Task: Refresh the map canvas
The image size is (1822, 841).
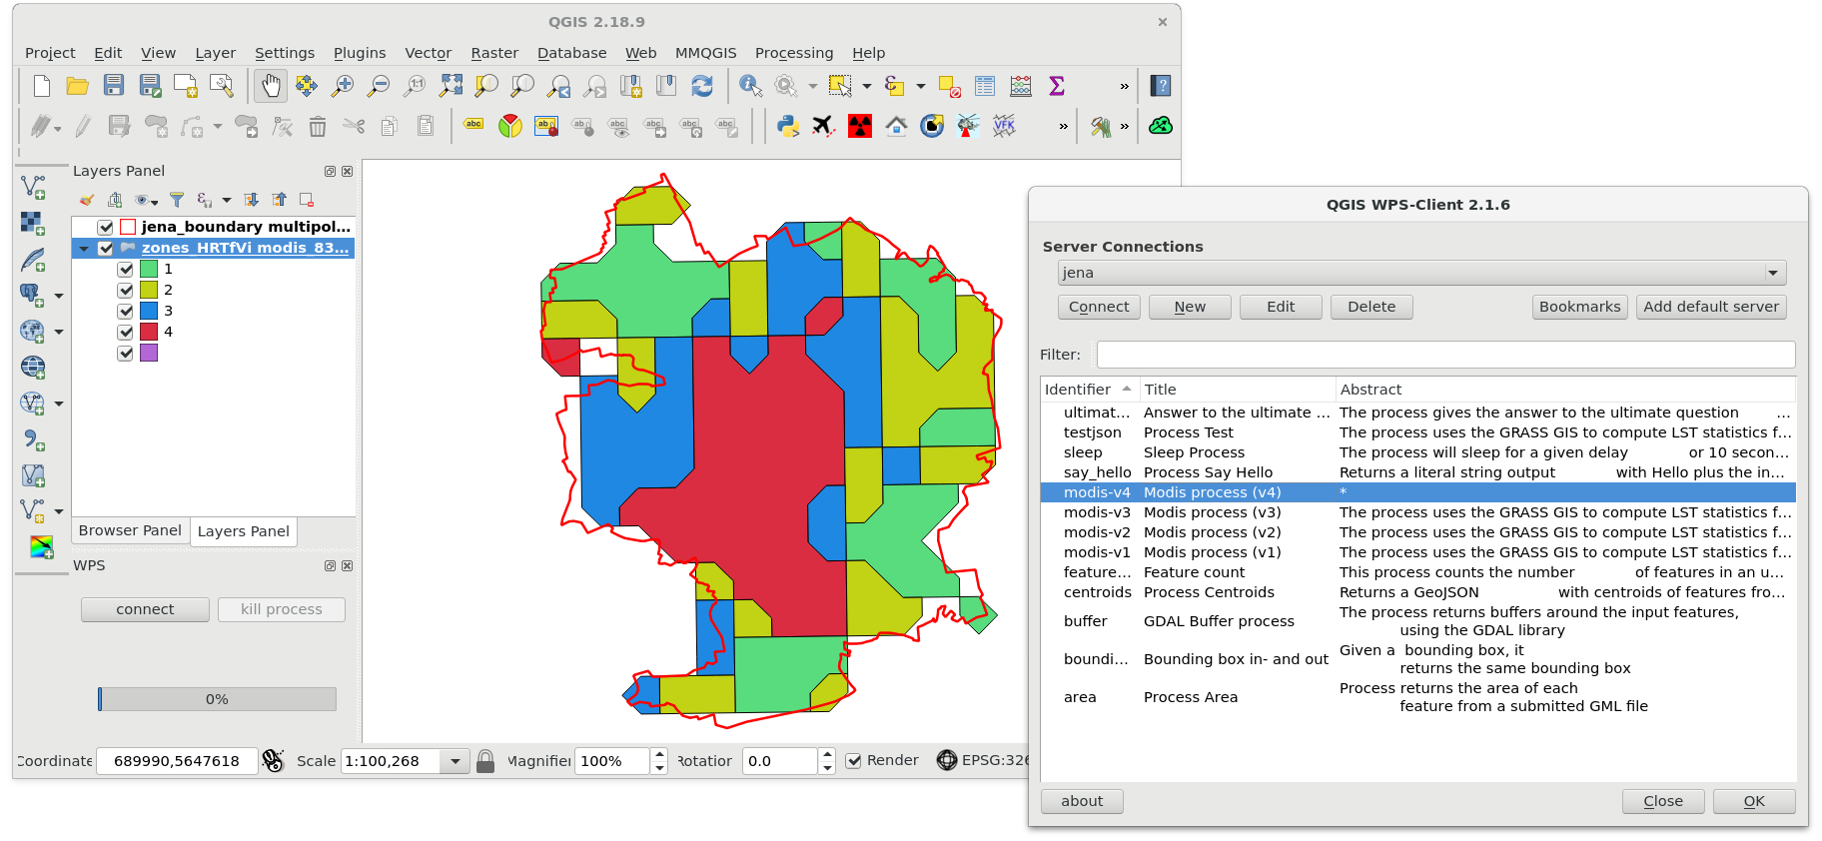Action: [702, 86]
